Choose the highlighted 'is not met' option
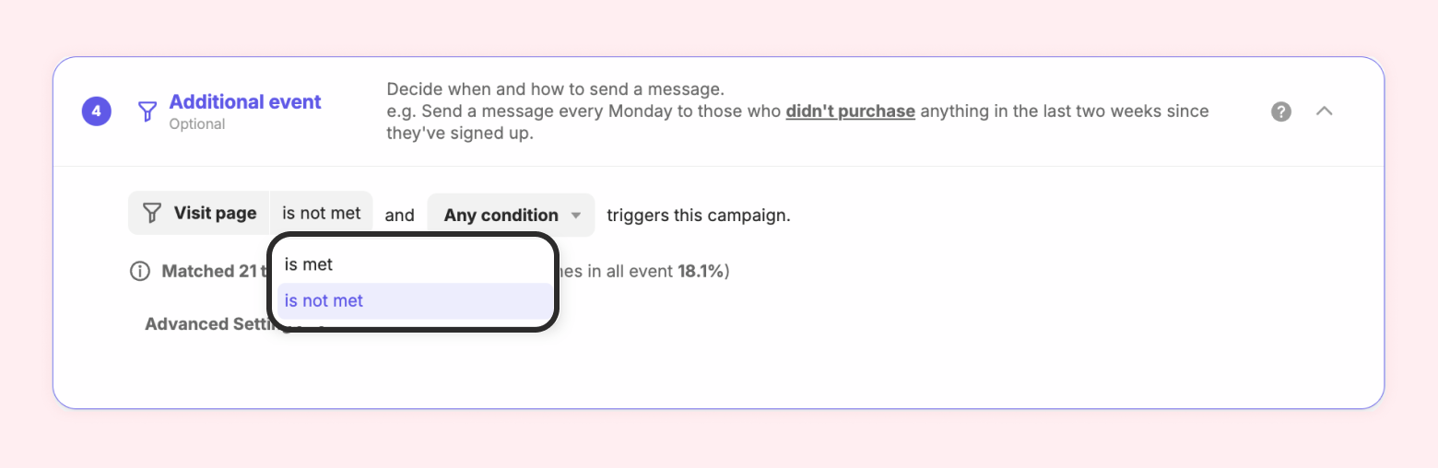This screenshot has height=468, width=1438. click(x=324, y=300)
